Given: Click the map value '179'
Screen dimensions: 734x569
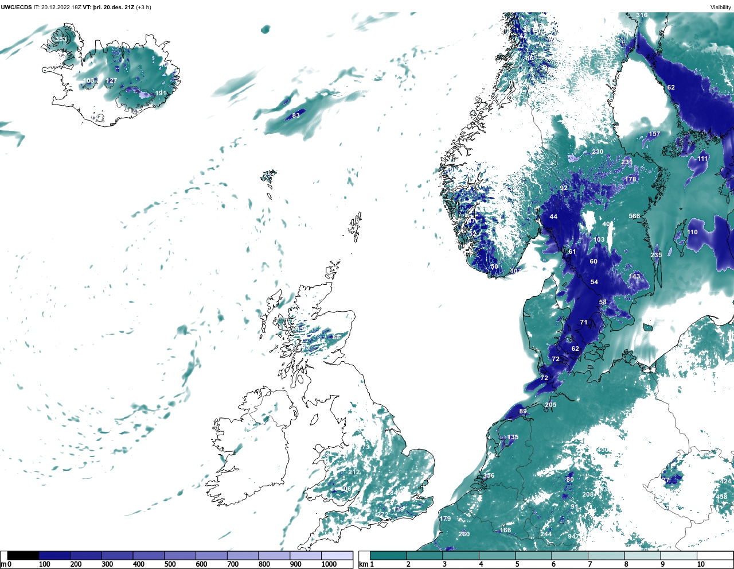Looking at the screenshot, I should [445, 518].
